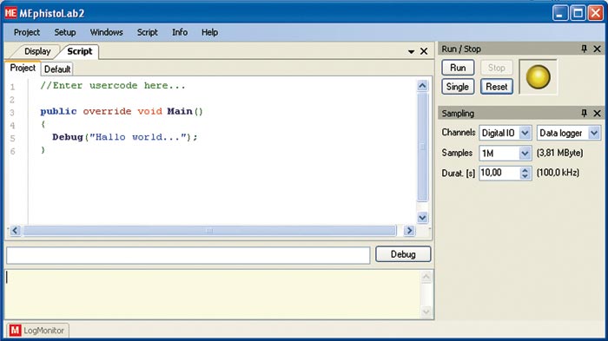Click the output log scroll down arrow
Viewport: 608px width, 341px height.
426,311
